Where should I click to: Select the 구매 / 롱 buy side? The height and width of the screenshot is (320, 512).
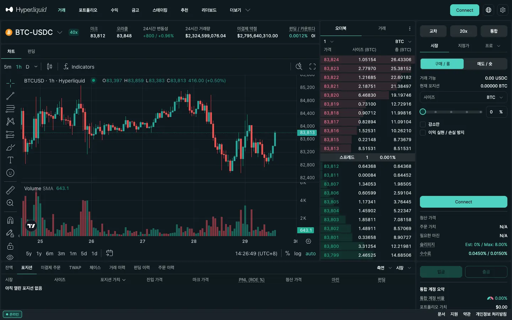click(442, 64)
